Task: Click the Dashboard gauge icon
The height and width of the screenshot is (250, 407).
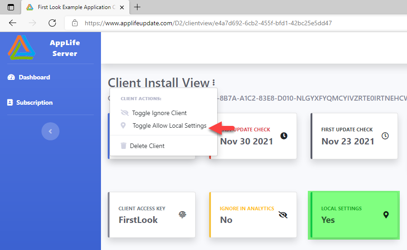Action: (11, 77)
